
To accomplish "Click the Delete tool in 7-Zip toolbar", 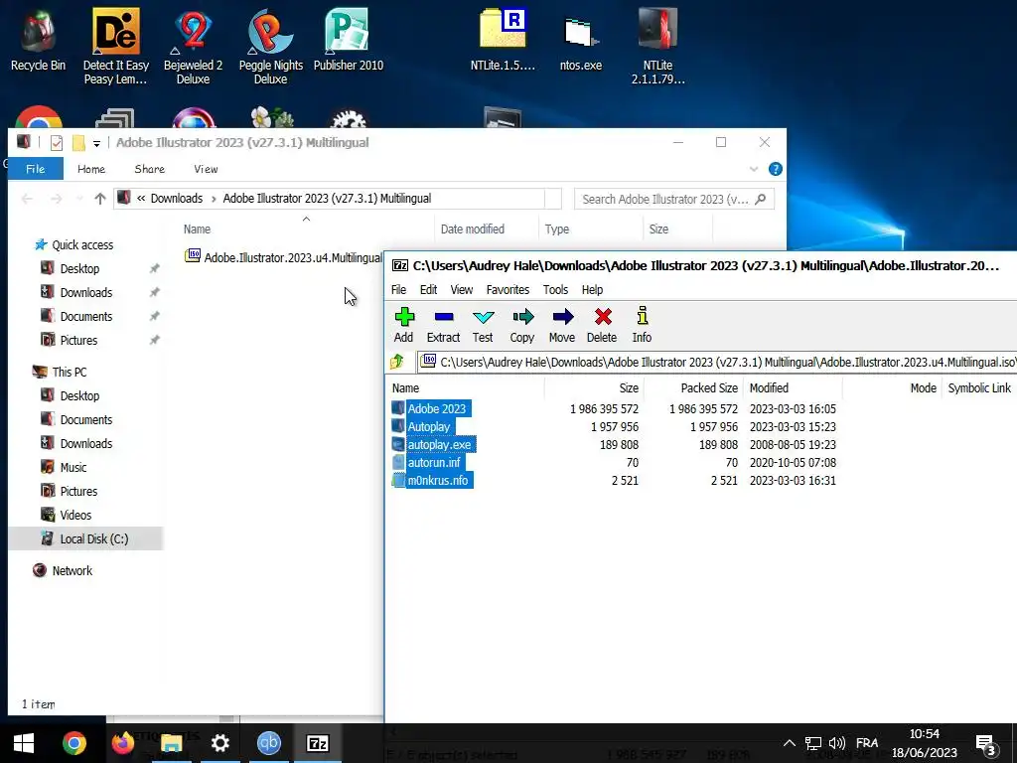I will point(602,325).
